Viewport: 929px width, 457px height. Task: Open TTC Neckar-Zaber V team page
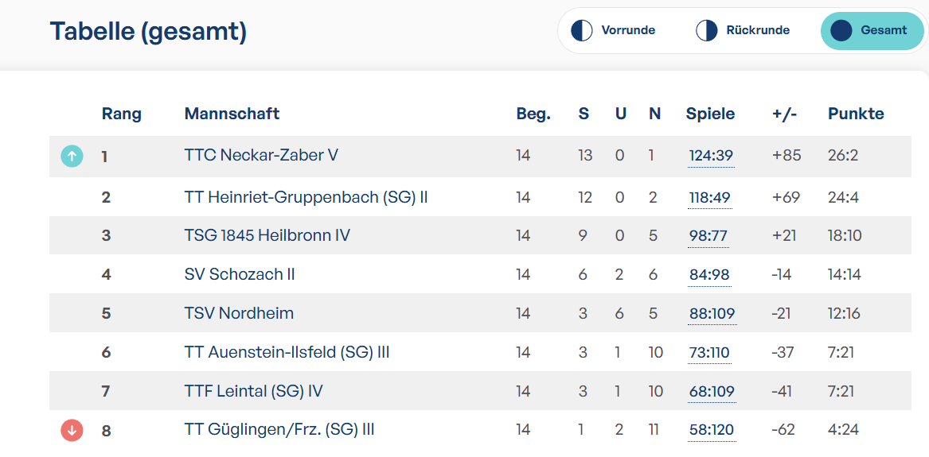click(x=261, y=155)
